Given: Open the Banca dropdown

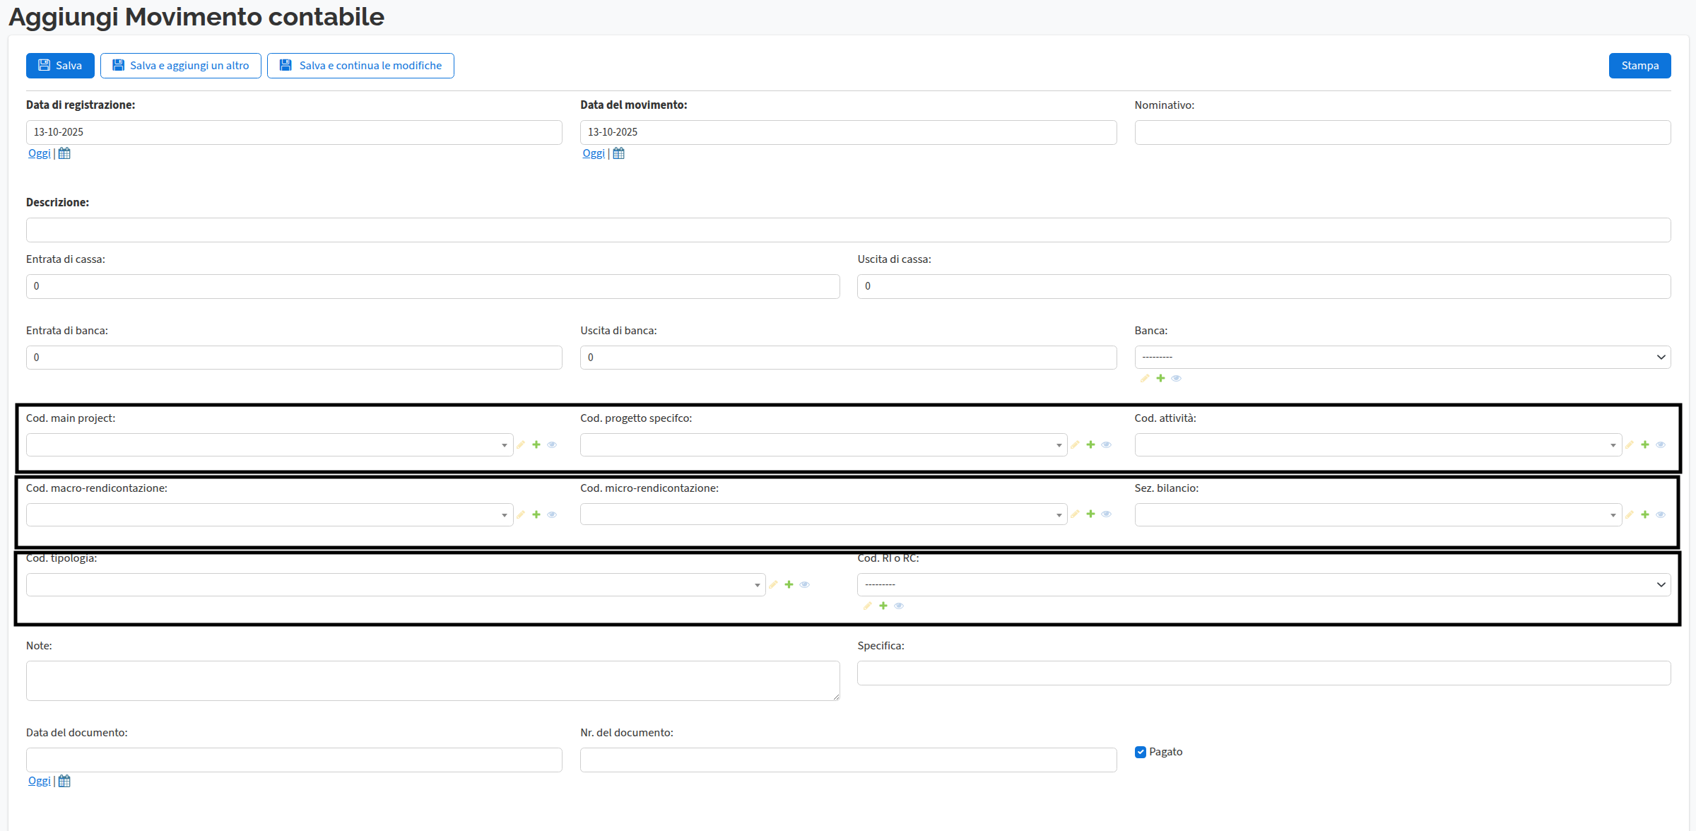Looking at the screenshot, I should pyautogui.click(x=1402, y=357).
